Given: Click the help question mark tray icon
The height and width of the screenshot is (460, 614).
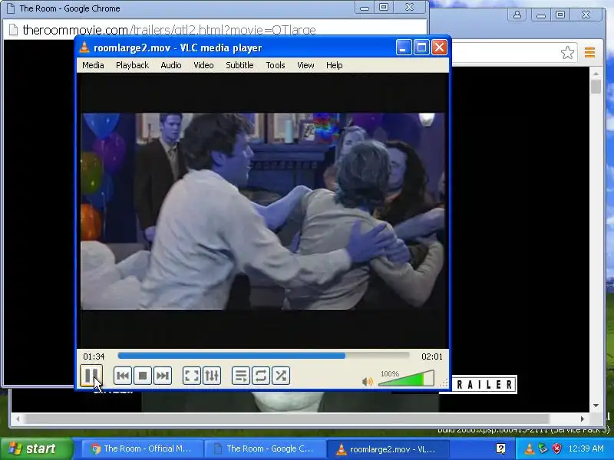Looking at the screenshot, I should pyautogui.click(x=500, y=449).
